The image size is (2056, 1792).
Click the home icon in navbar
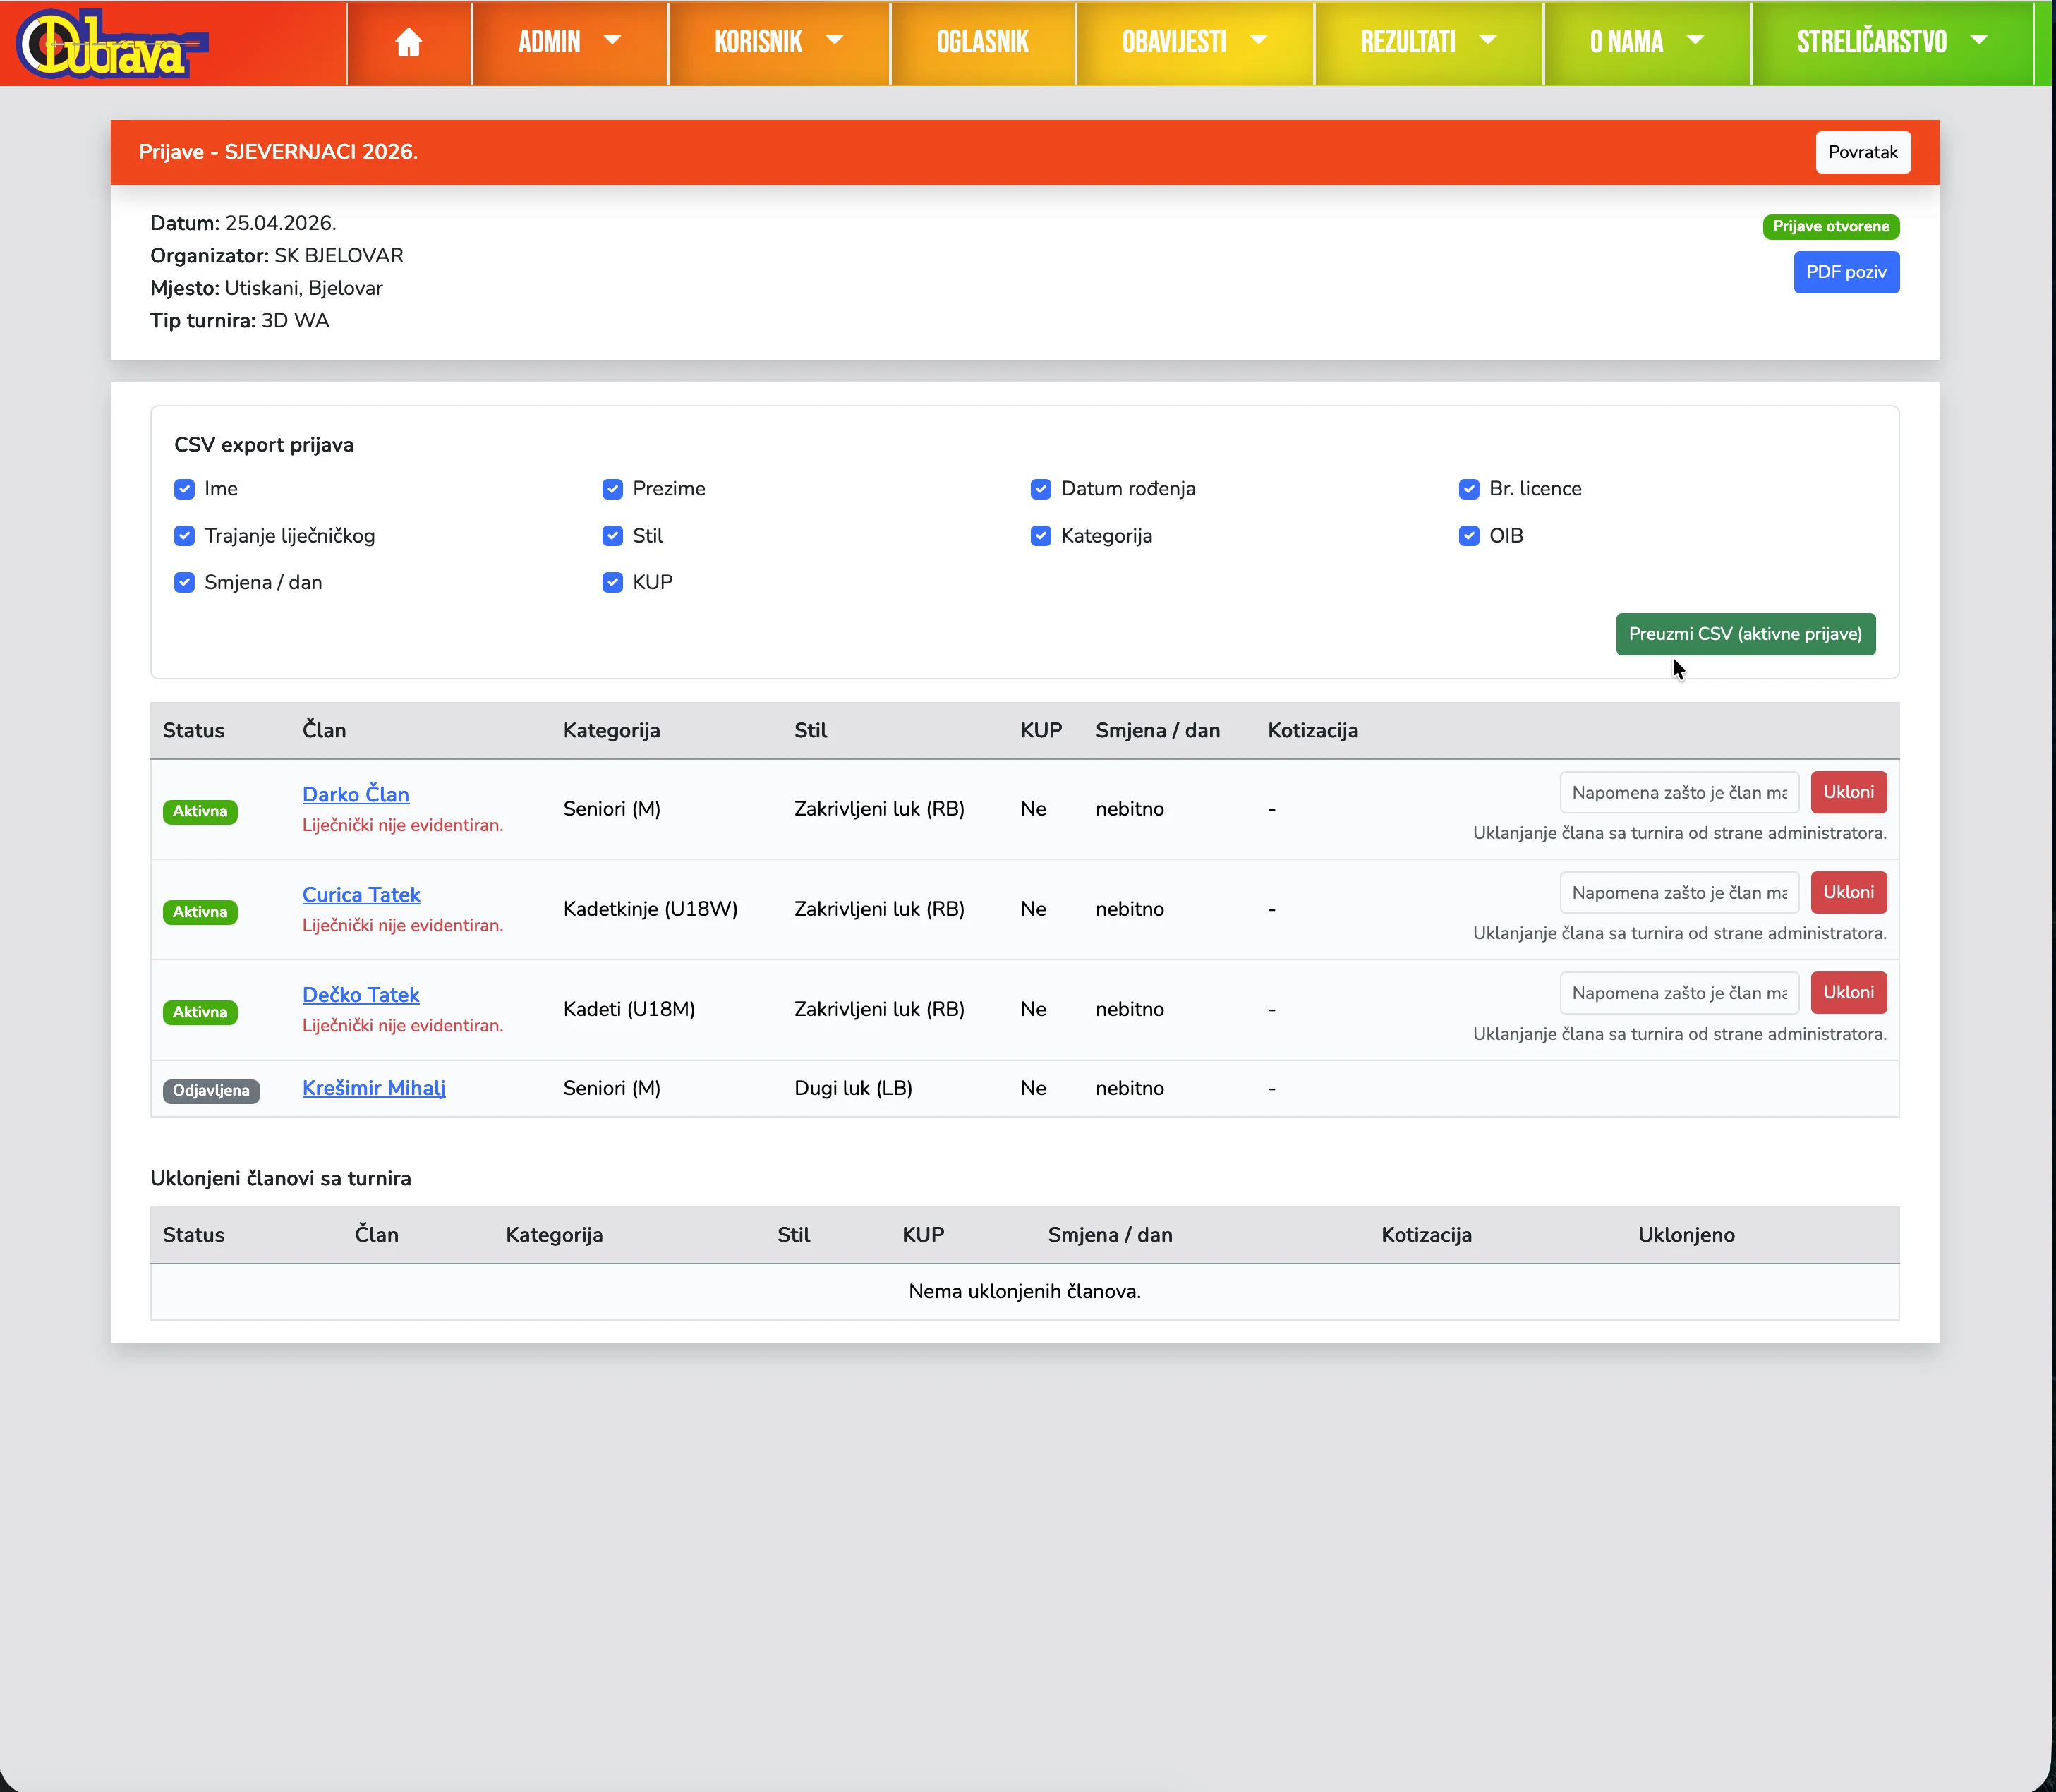408,42
